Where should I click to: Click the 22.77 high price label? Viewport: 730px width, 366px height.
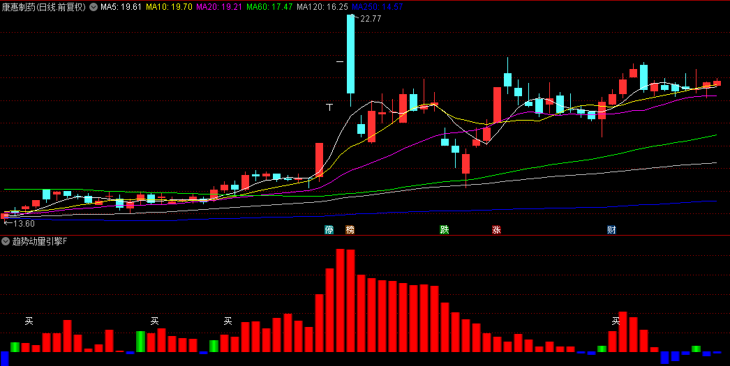371,19
